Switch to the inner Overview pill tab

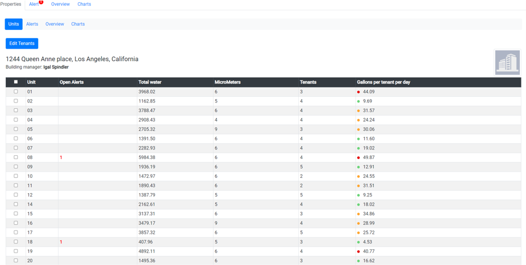(55, 24)
